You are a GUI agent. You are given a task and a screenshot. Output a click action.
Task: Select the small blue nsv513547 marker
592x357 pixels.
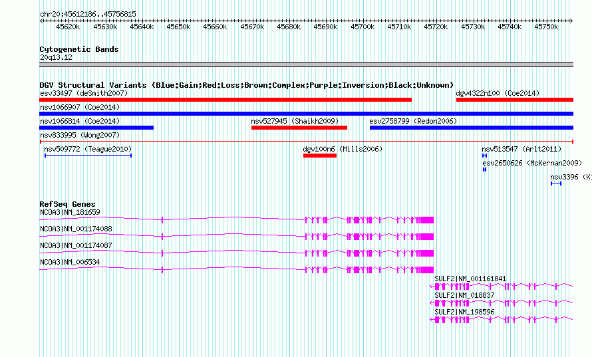484,156
